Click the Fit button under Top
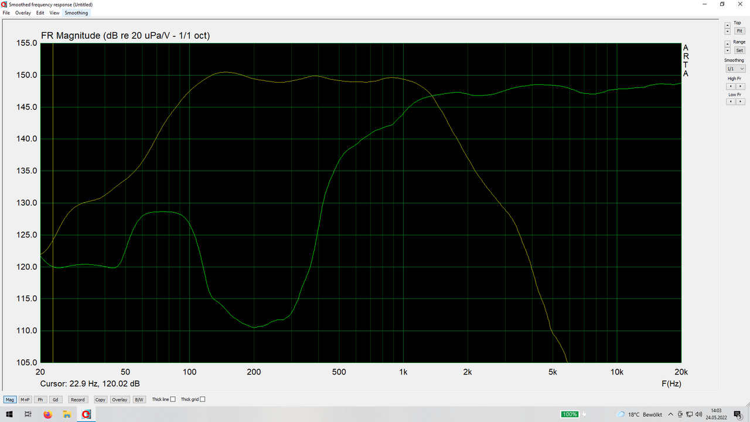 [x=739, y=30]
